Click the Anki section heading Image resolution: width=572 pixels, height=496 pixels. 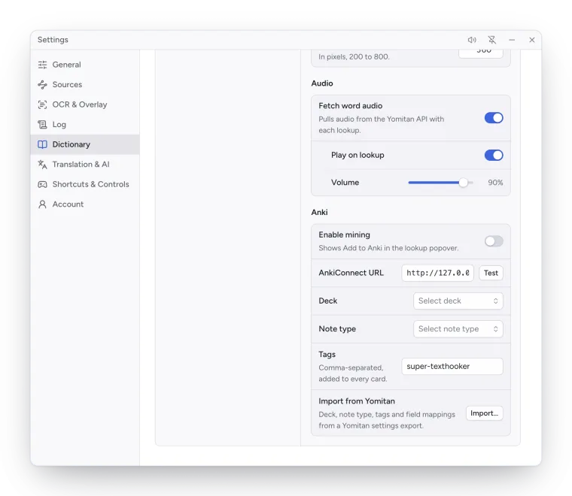[x=319, y=213]
